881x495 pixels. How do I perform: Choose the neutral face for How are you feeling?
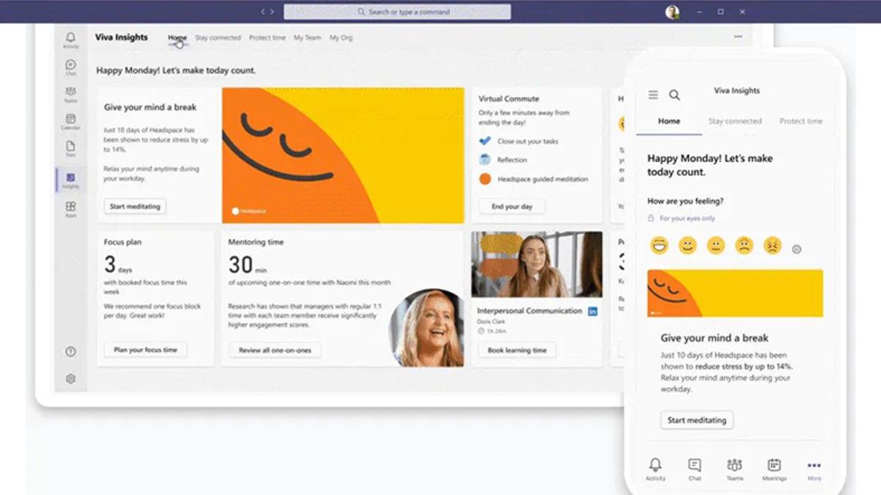[715, 247]
